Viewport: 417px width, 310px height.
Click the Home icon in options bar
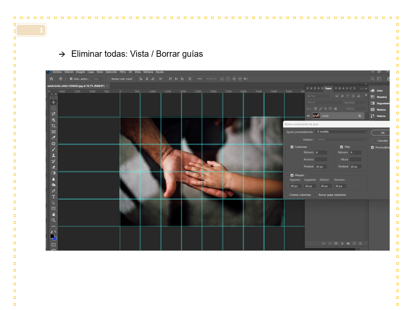[x=51, y=79]
